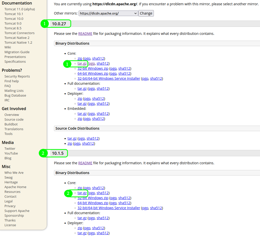Download 10.0.27 64-bit Windows zip

pos(93,73)
